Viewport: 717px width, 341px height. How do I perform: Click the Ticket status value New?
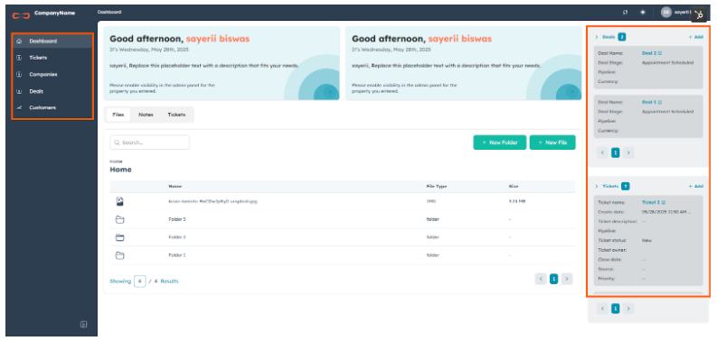tap(646, 240)
